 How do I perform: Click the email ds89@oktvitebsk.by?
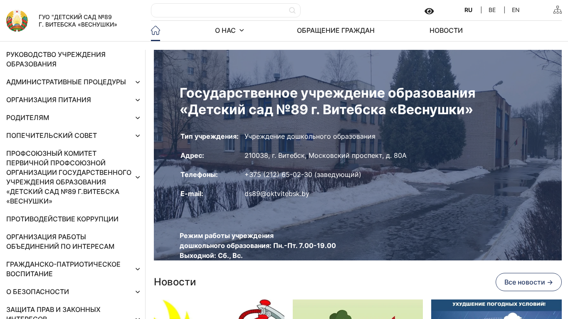pos(277,194)
